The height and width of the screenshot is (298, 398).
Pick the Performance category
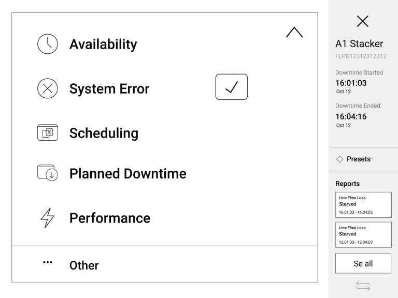(109, 218)
